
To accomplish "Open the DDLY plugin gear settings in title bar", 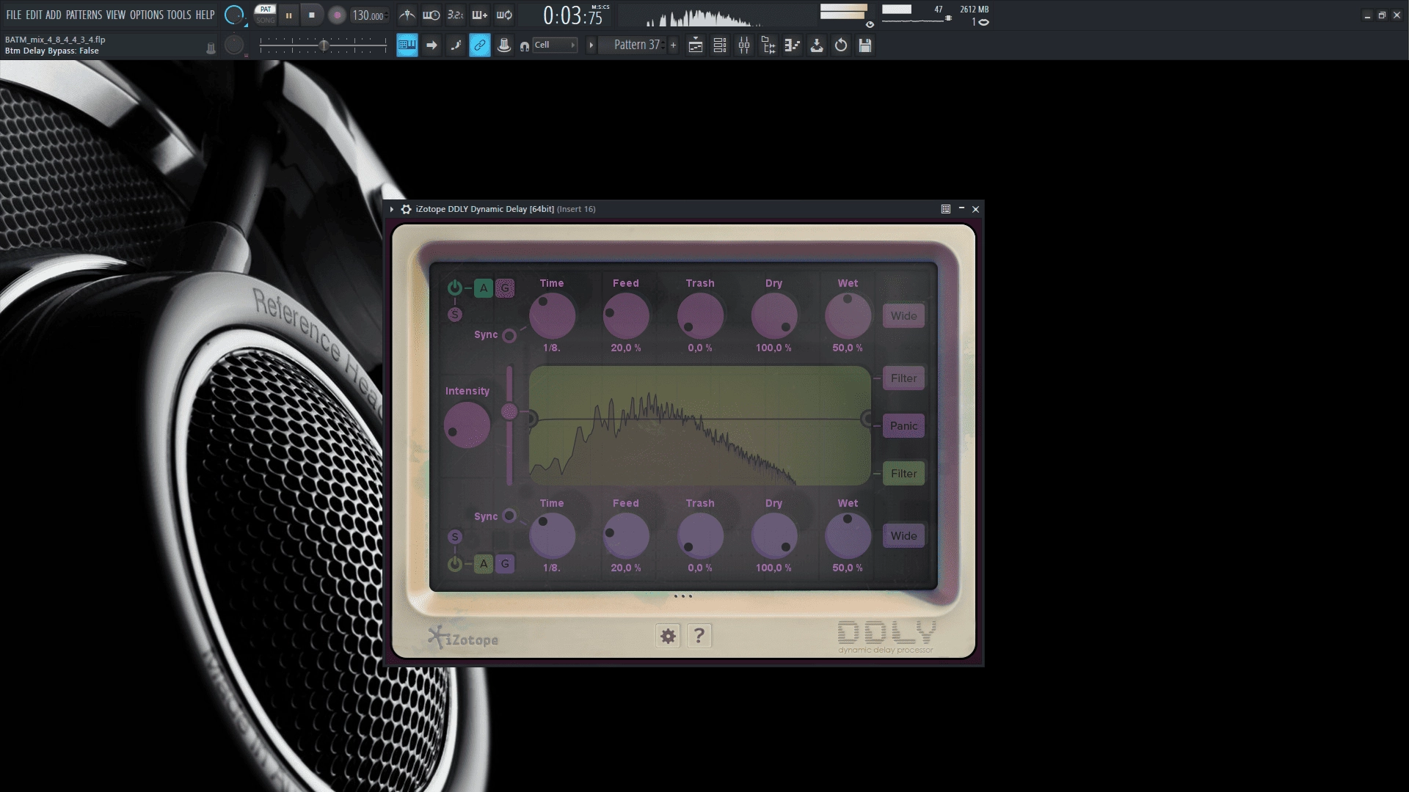I will point(406,209).
